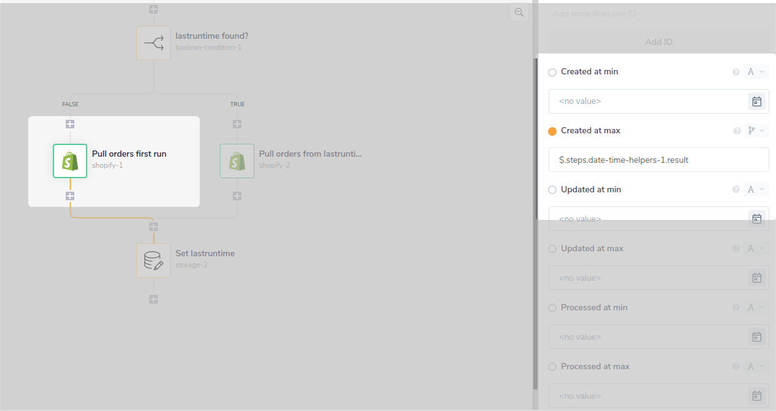Click help icon beside Created at max
Screen dimensions: 776x411
[736, 131]
